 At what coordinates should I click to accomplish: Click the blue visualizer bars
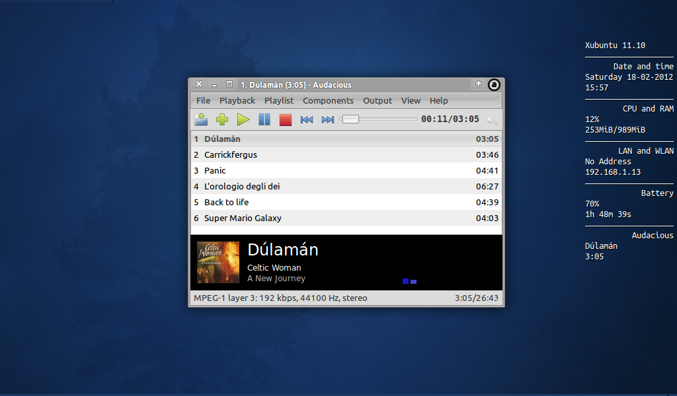(x=409, y=281)
